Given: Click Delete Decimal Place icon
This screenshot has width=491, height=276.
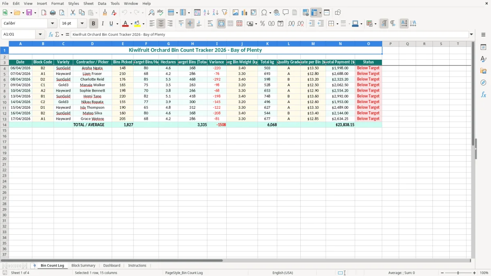Looking at the screenshot, I should pyautogui.click(x=301, y=24).
